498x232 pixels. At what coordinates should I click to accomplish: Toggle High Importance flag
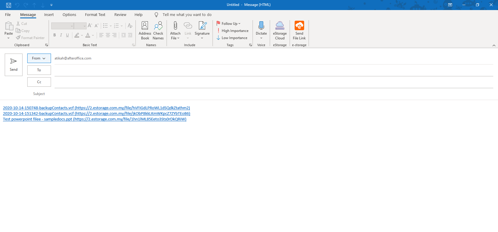[233, 31]
